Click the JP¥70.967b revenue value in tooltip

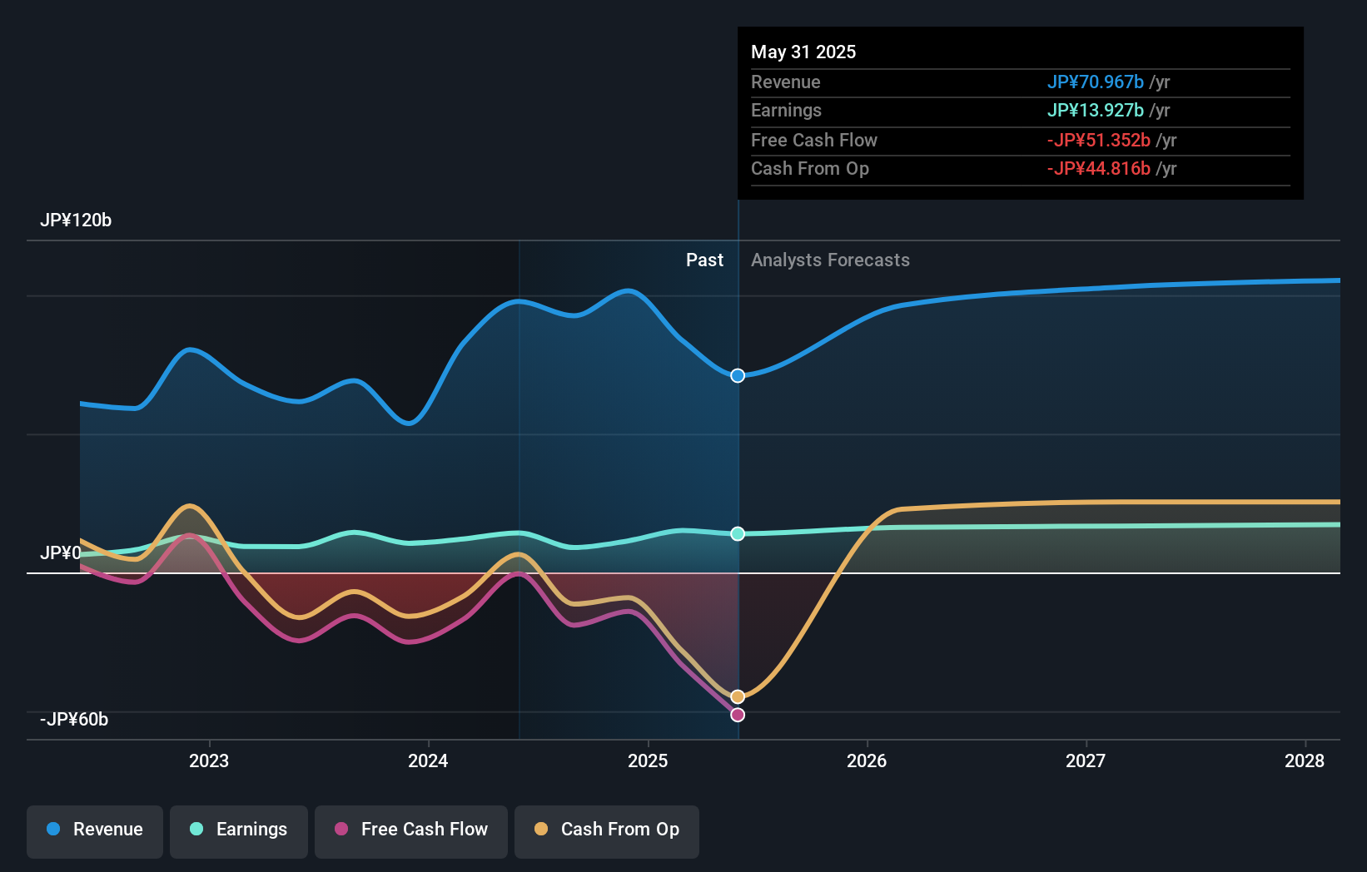(1096, 82)
